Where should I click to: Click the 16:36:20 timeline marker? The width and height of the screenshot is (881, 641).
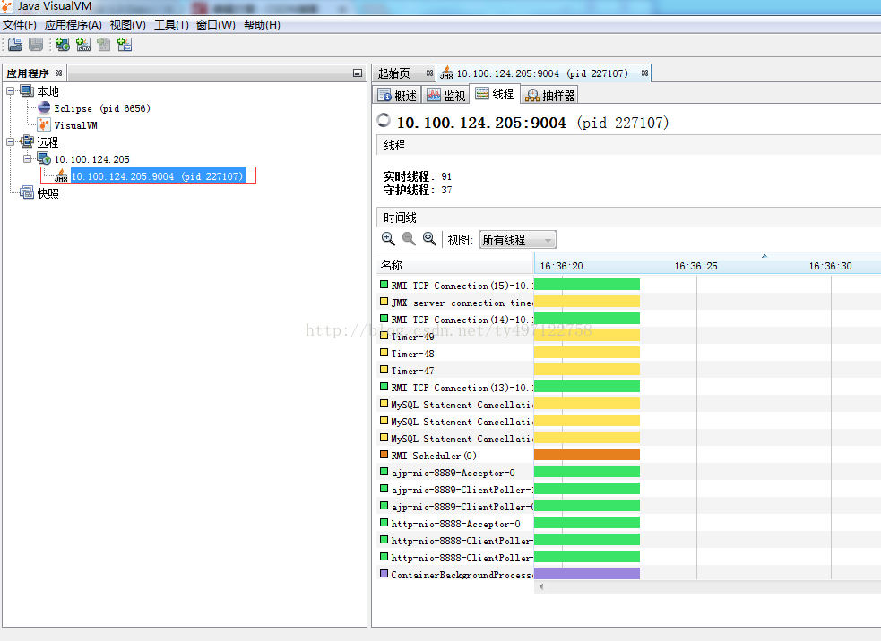(x=561, y=266)
